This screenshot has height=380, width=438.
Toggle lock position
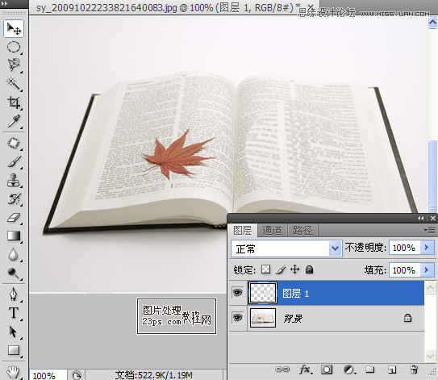[x=294, y=269]
